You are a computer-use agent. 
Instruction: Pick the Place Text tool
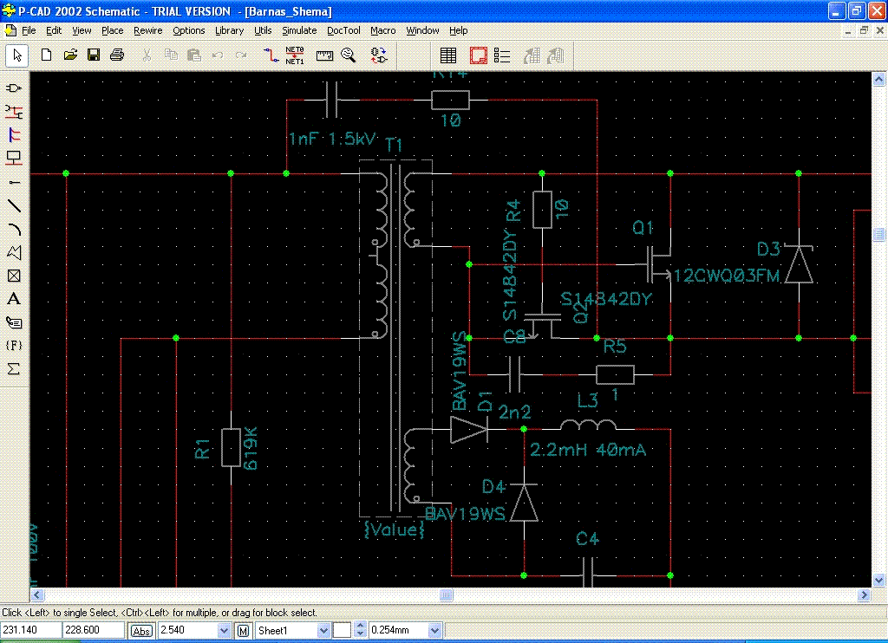click(14, 299)
